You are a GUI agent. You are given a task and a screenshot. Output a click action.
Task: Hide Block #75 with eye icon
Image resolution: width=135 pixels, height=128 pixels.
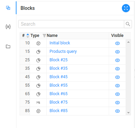pyautogui.click(x=117, y=103)
